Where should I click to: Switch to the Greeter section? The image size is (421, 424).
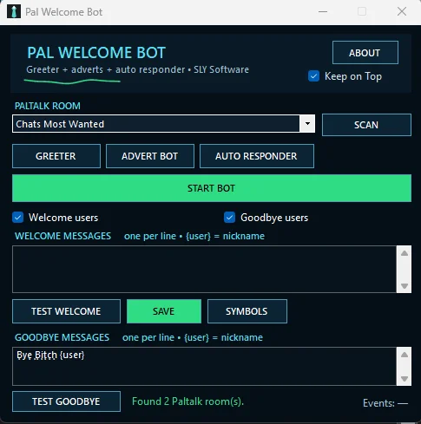point(56,156)
